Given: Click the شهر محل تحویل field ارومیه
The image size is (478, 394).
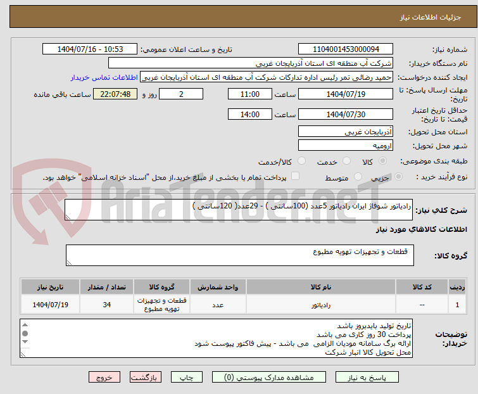Looking at the screenshot, I should [x=346, y=146].
